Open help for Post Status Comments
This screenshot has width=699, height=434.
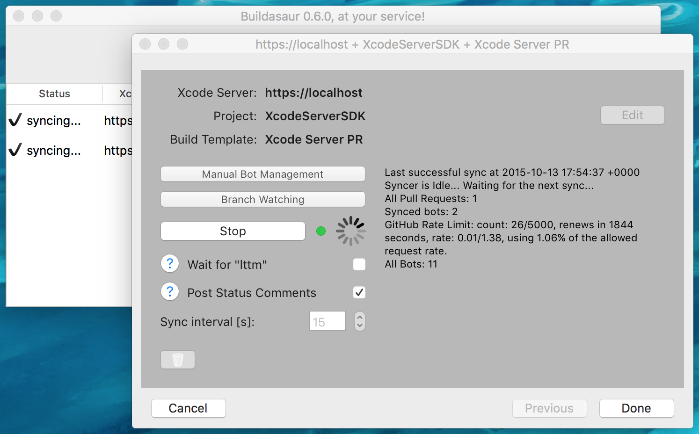point(170,292)
